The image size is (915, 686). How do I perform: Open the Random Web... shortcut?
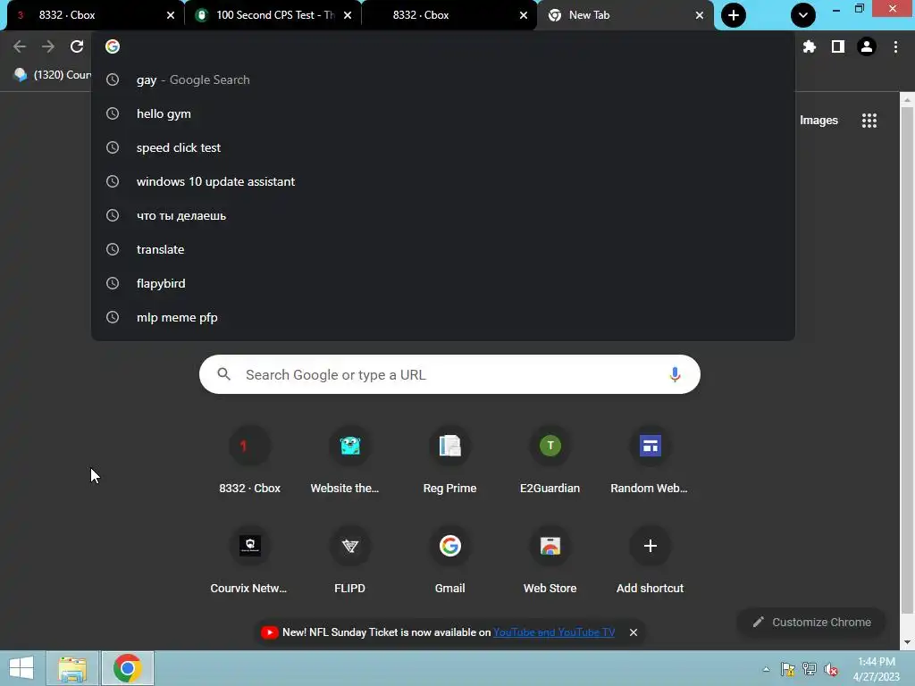(x=650, y=461)
